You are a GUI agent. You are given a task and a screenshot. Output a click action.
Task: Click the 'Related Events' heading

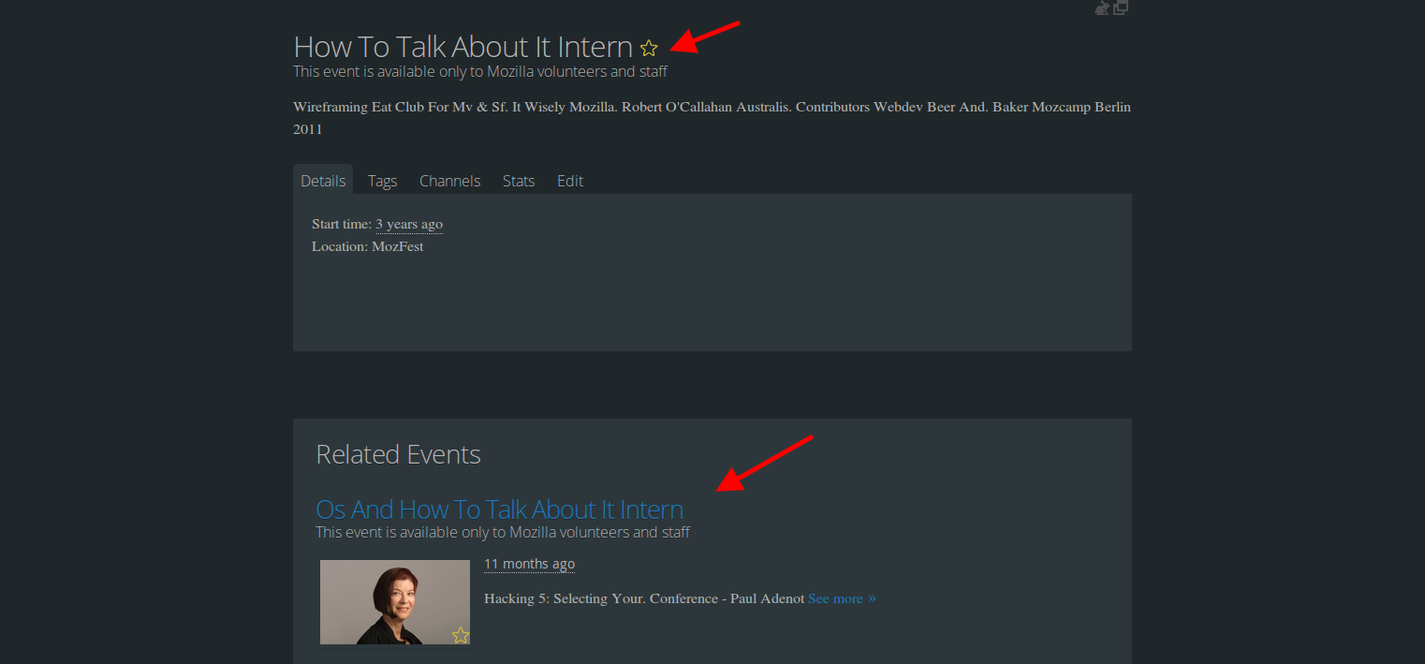(x=398, y=454)
